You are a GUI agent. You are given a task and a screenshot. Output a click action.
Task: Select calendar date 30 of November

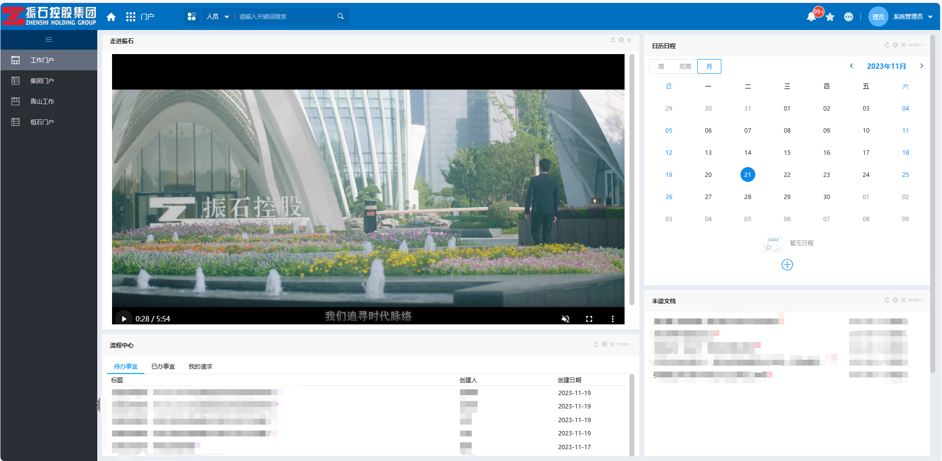point(827,197)
